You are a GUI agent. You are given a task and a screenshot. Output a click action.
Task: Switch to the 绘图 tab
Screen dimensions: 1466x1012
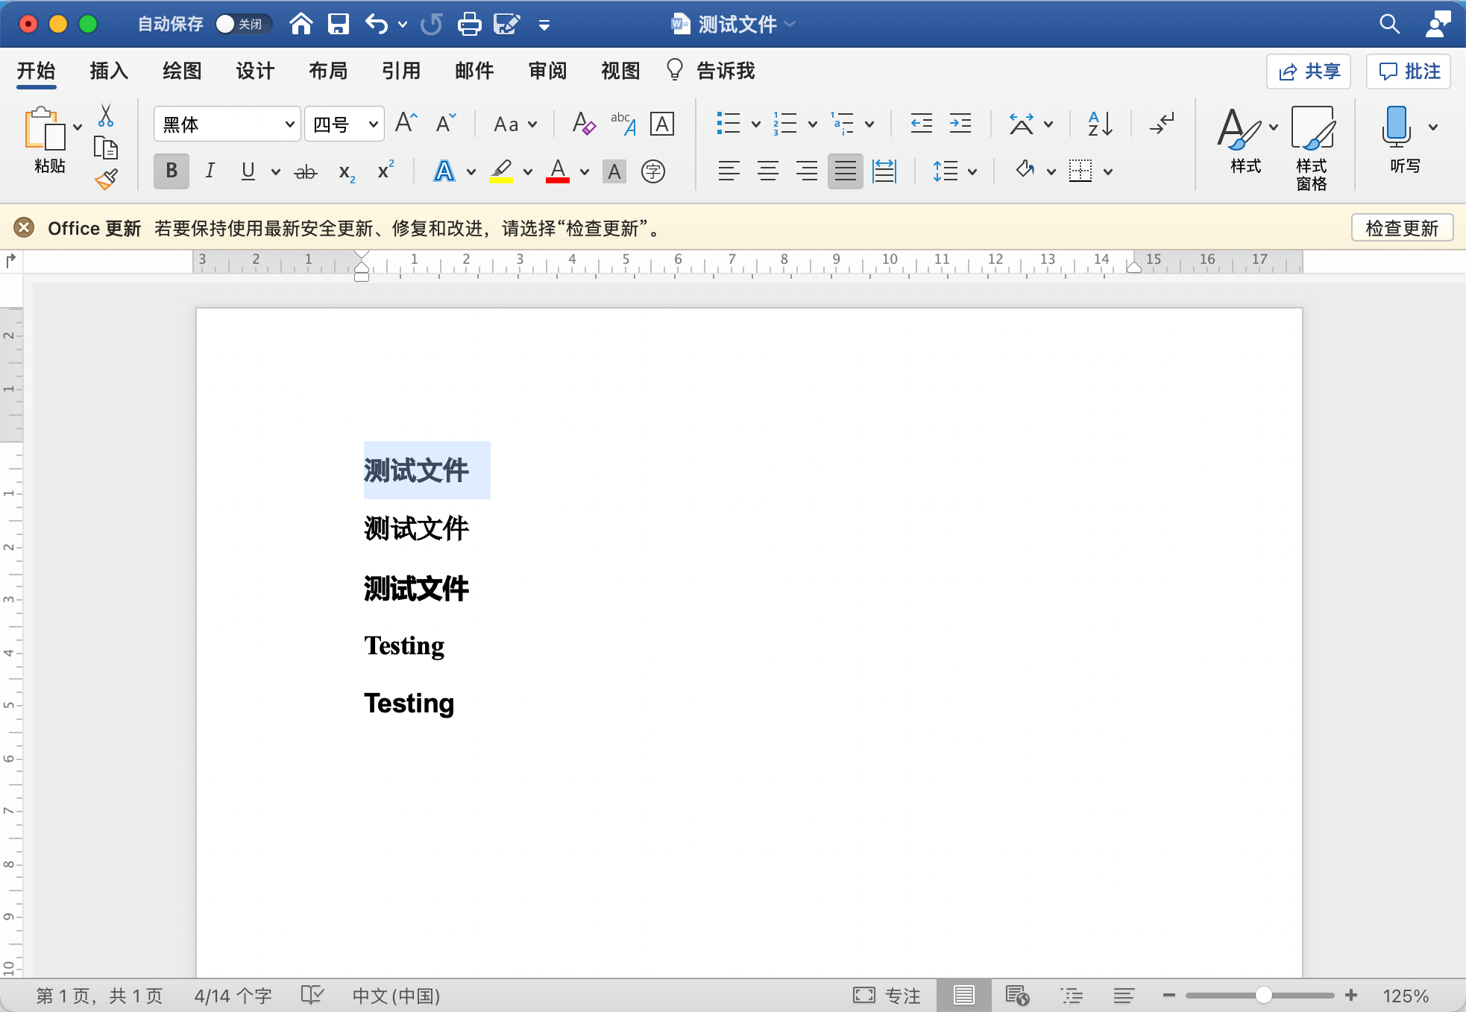click(x=183, y=71)
